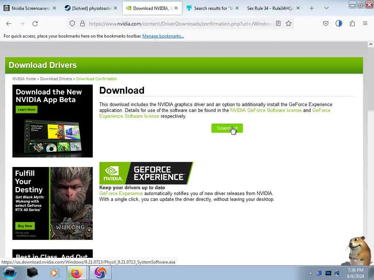Open the taskbar clock and date
The height and width of the screenshot is (280, 374).
click(355, 273)
